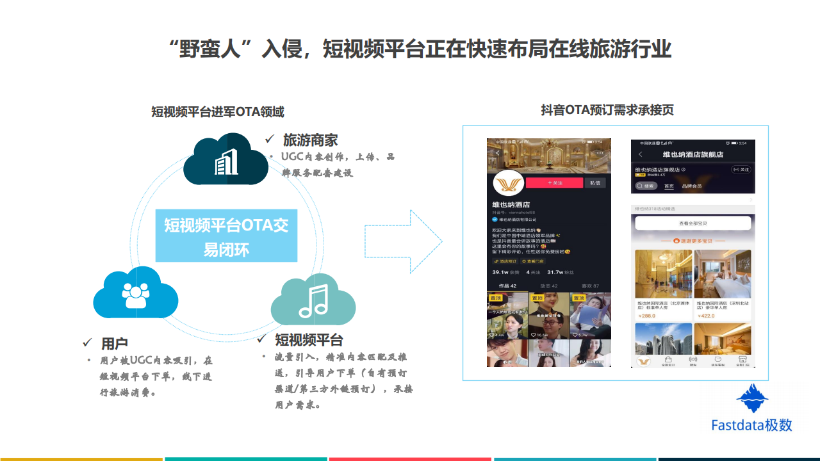Image resolution: width=820 pixels, height=461 pixels.
Task: Open the three-dot menu on the hotel profile
Action: point(600,154)
